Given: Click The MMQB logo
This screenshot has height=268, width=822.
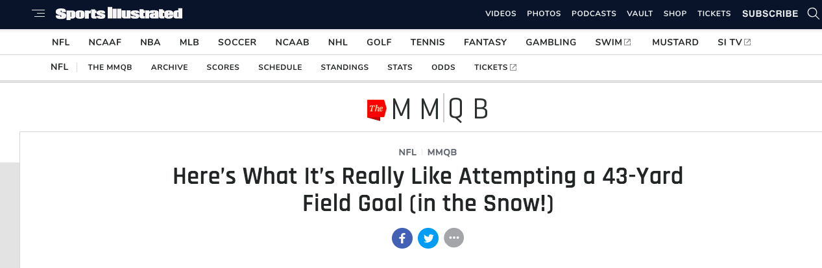Looking at the screenshot, I should click(x=427, y=109).
